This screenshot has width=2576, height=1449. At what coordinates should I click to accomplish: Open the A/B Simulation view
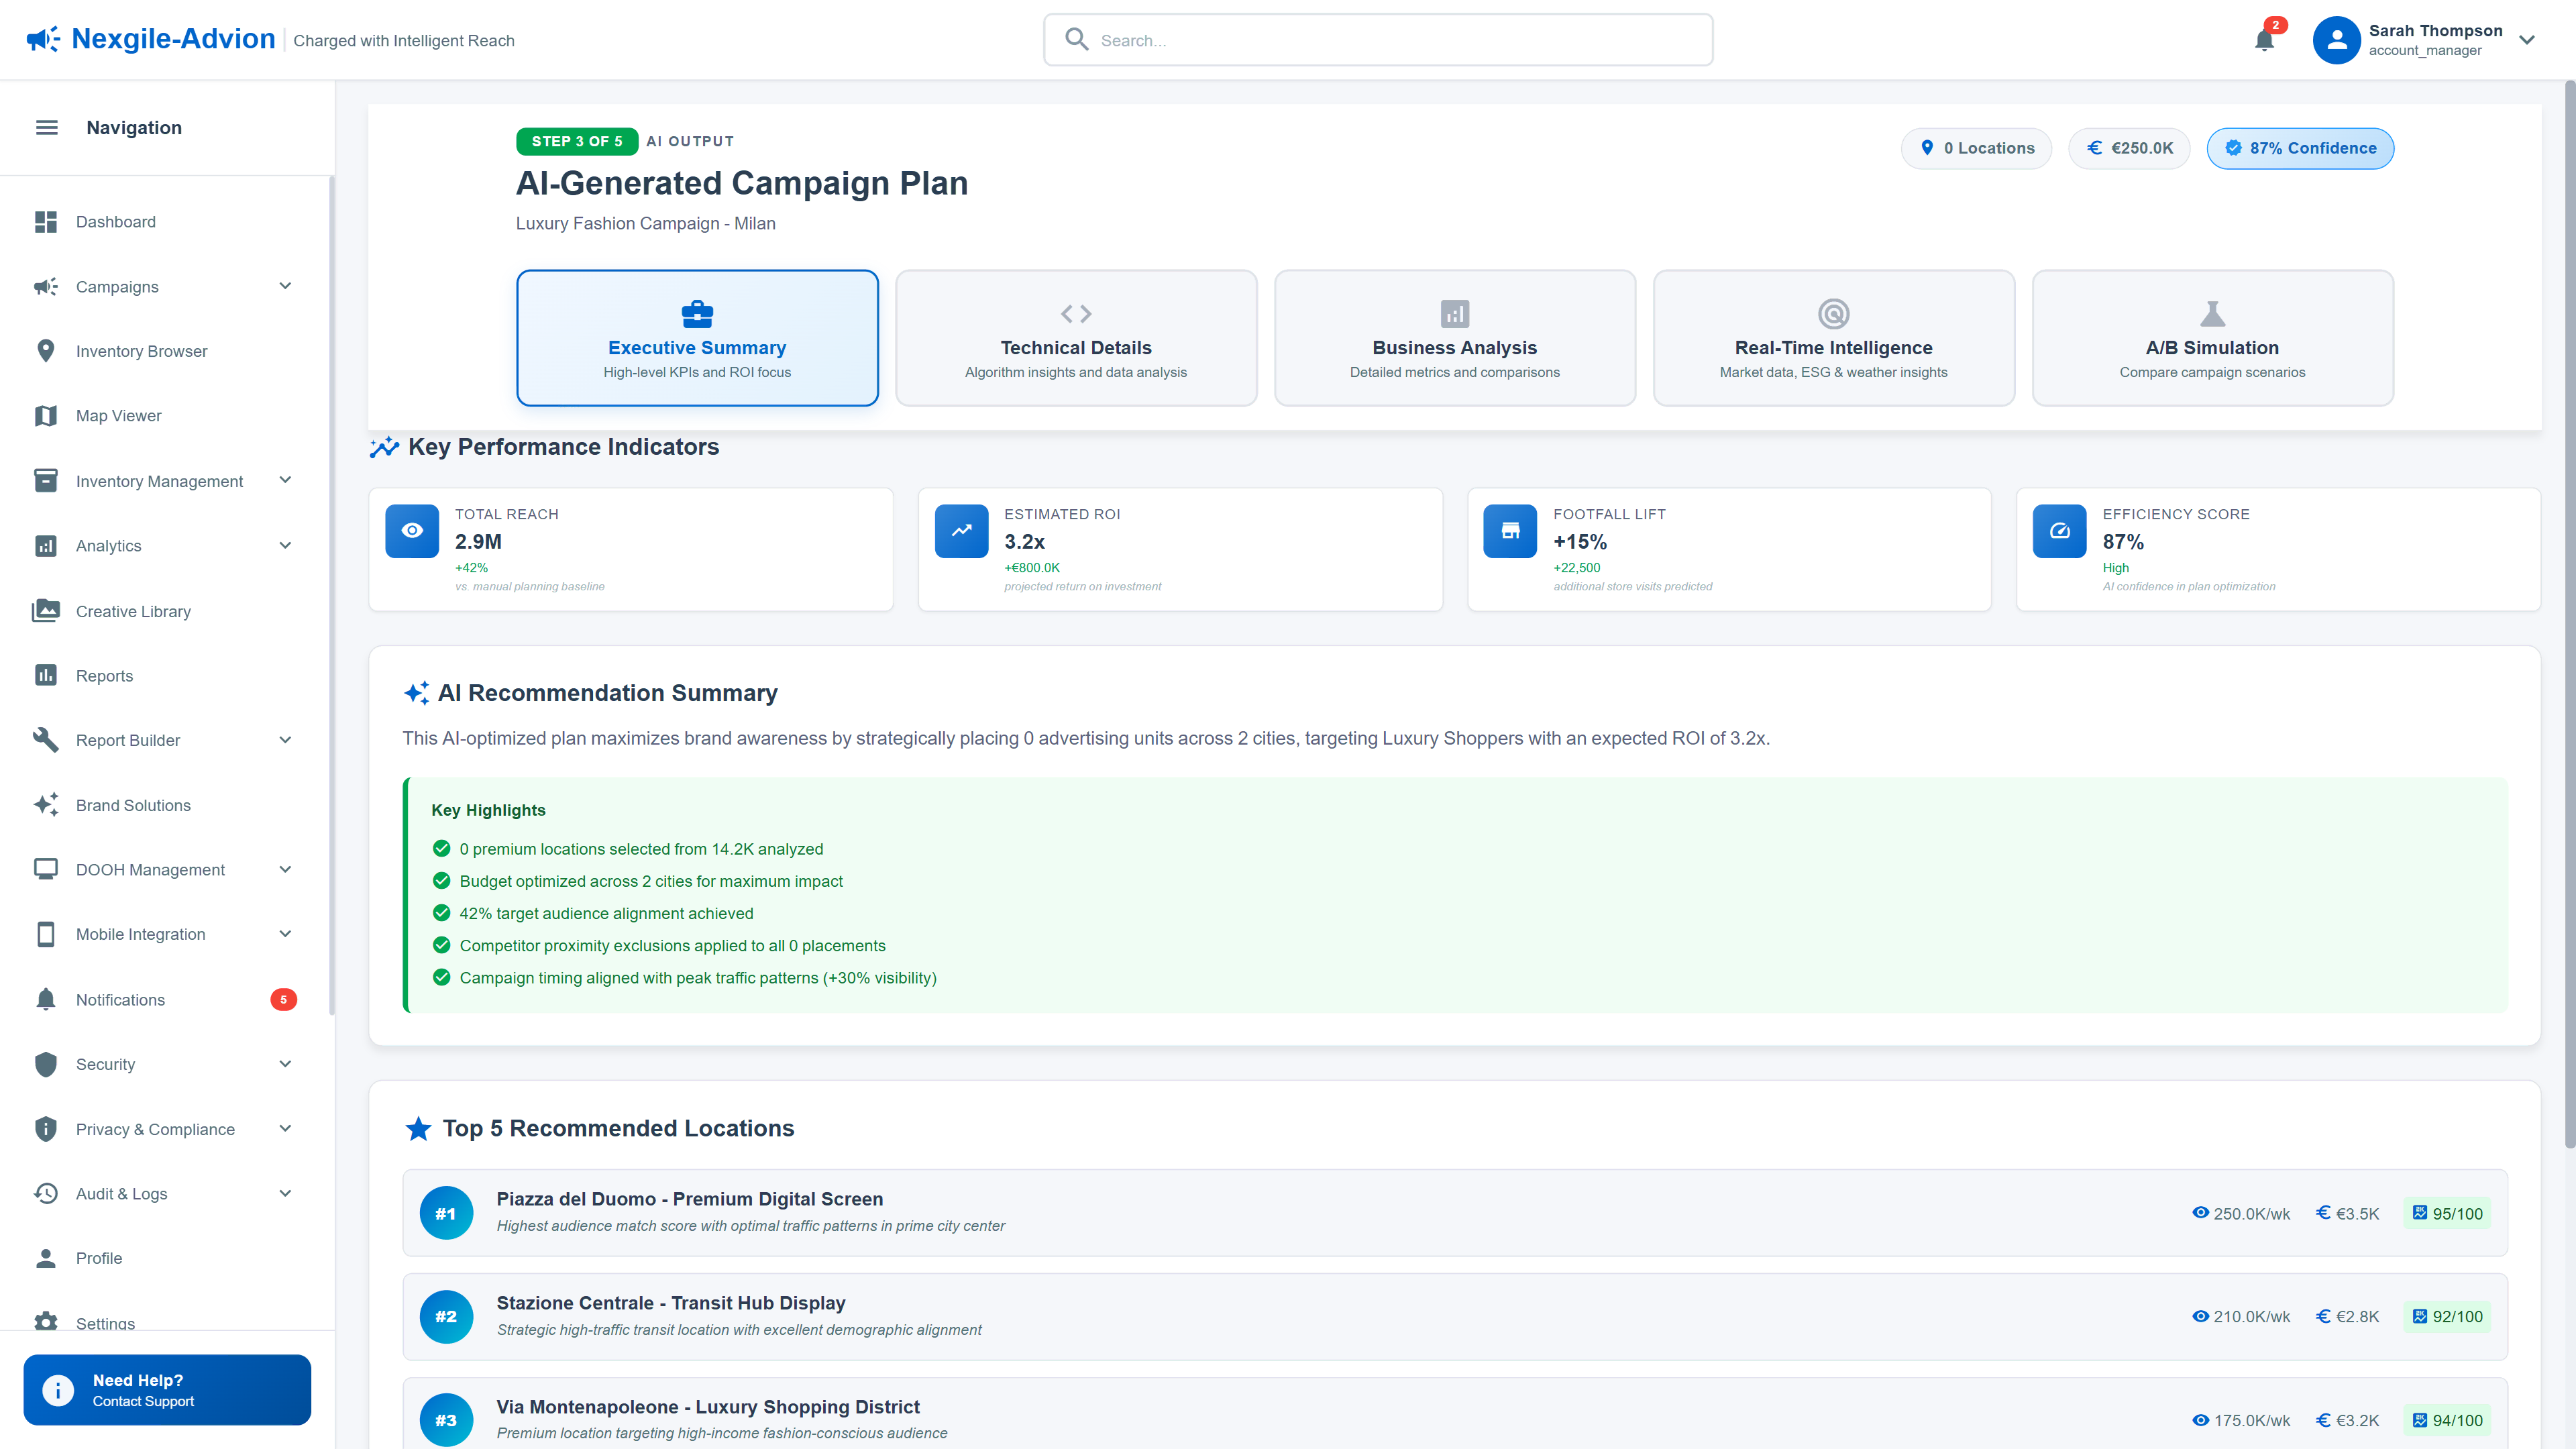click(2211, 337)
